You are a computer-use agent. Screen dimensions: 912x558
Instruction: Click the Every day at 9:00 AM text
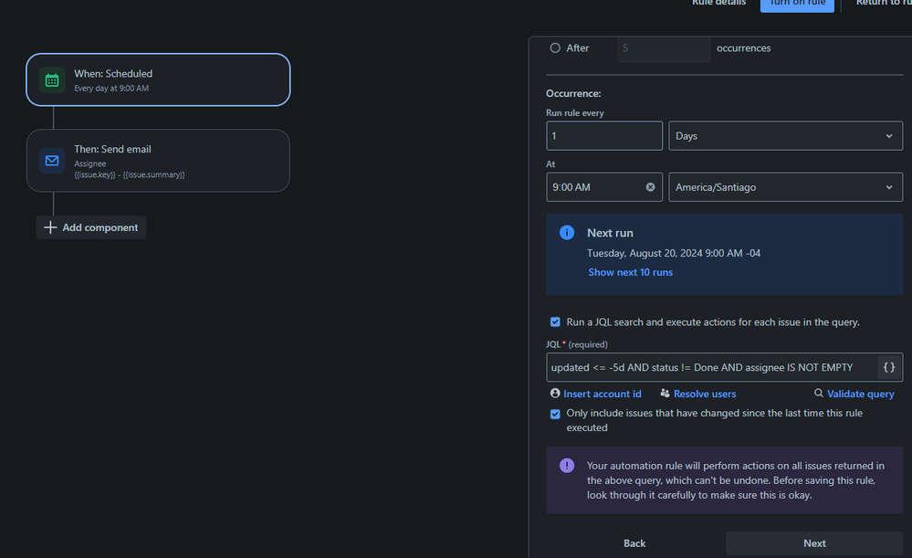pyautogui.click(x=111, y=89)
